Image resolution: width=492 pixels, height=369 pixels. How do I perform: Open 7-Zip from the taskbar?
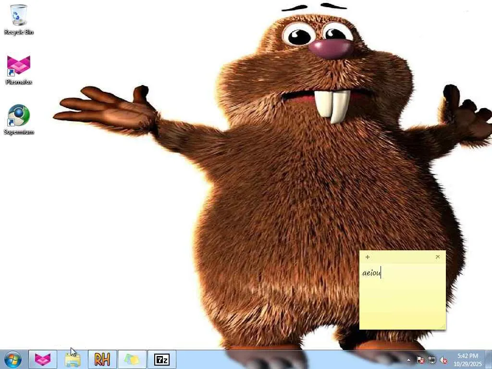[x=162, y=359]
